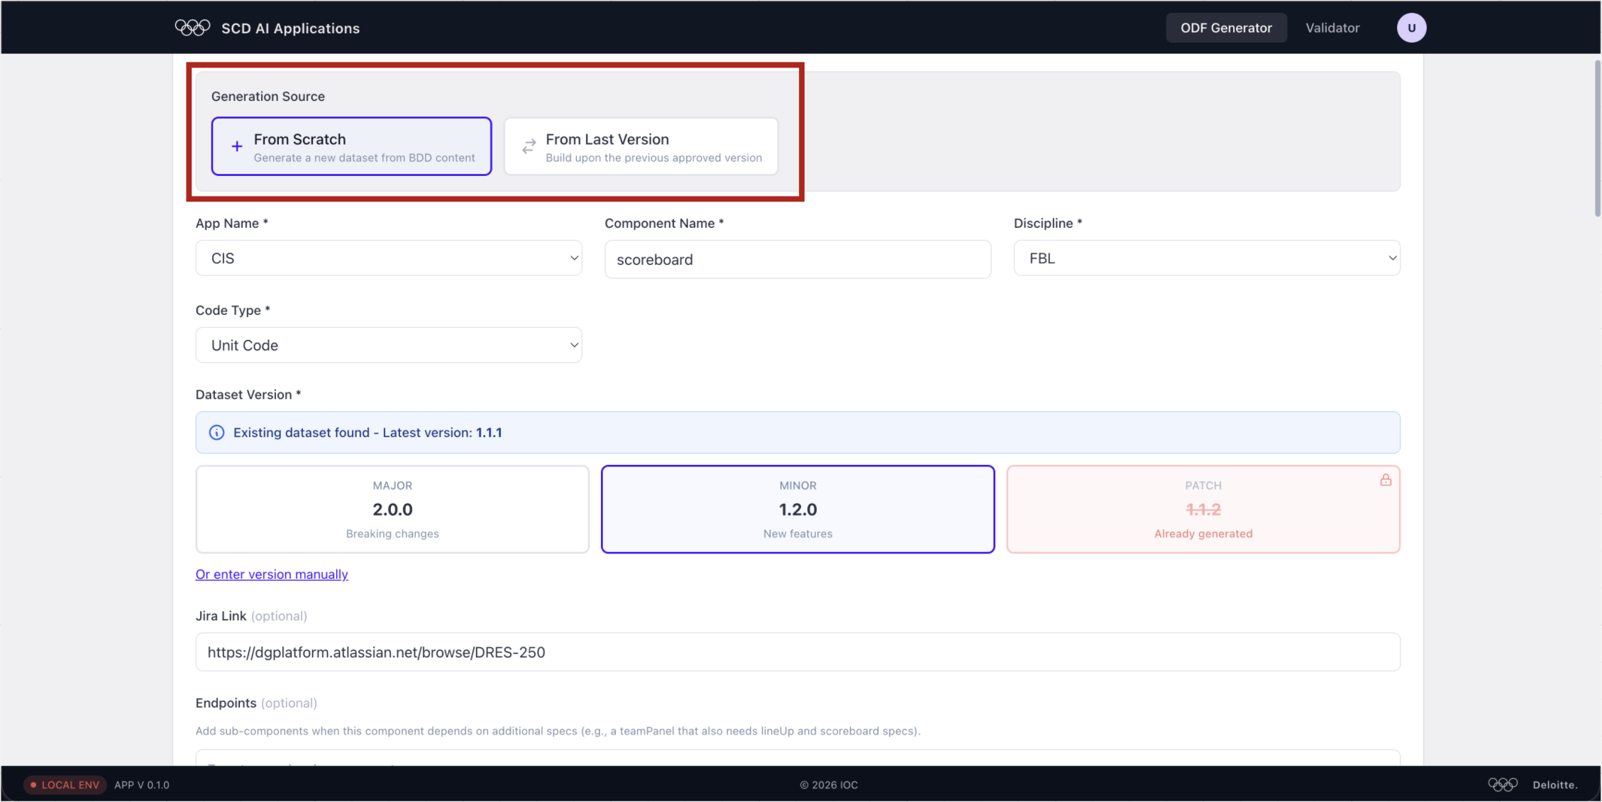Open the App Name dropdown
This screenshot has height=802, width=1602.
click(389, 258)
